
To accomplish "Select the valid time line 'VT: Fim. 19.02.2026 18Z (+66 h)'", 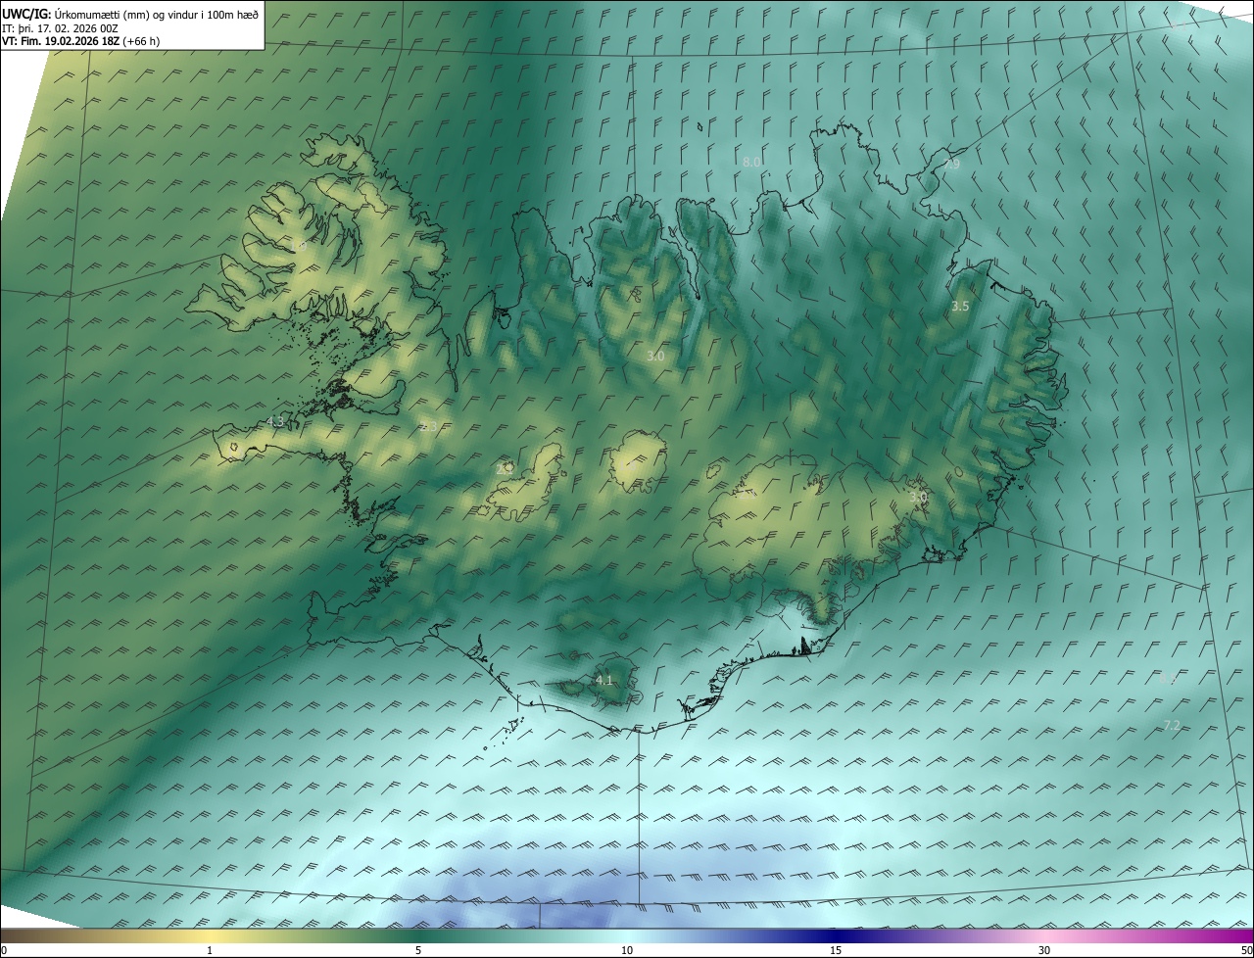I will [x=80, y=41].
